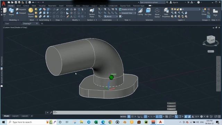The height and width of the screenshot is (125, 222).
Task: Open the Visualize ribbon tab
Action: 42,6
